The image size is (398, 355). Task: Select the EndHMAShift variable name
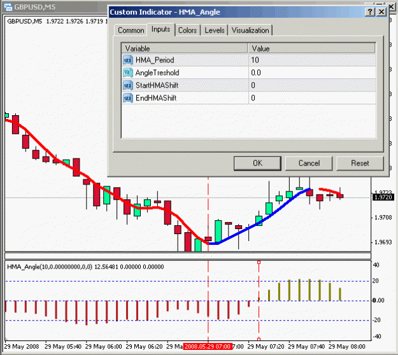click(x=156, y=98)
